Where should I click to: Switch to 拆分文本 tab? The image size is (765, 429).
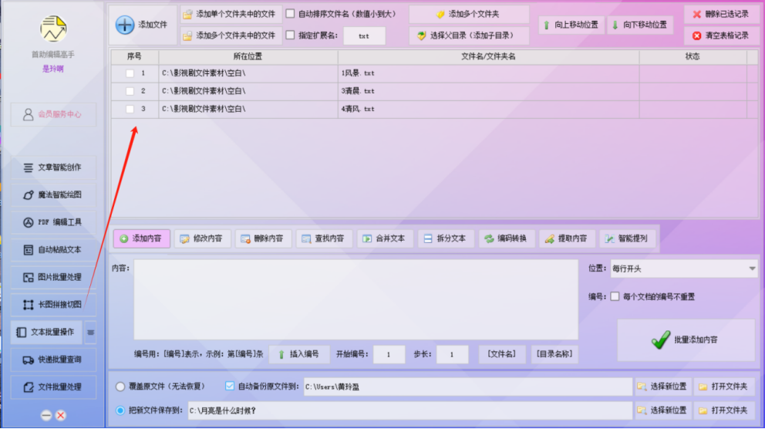tap(446, 238)
